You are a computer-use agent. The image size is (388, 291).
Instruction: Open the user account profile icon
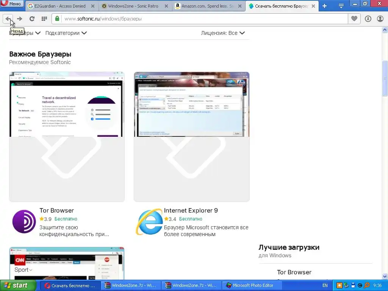tap(380, 19)
